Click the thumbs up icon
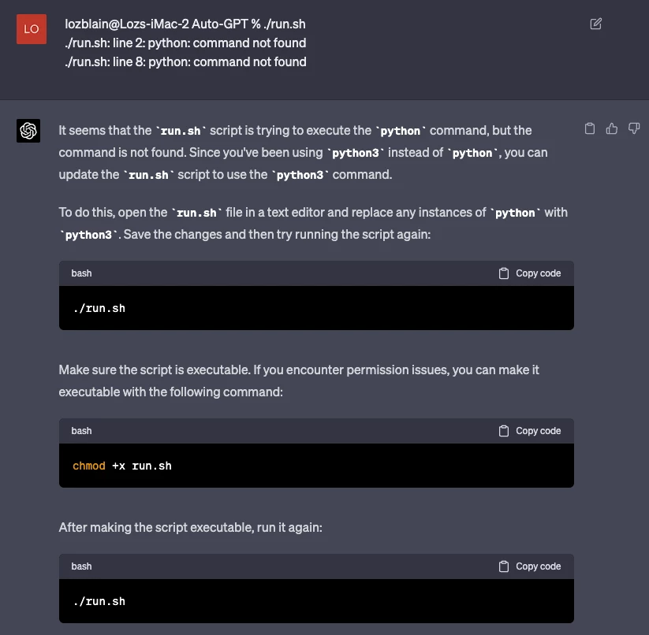 [x=611, y=128]
